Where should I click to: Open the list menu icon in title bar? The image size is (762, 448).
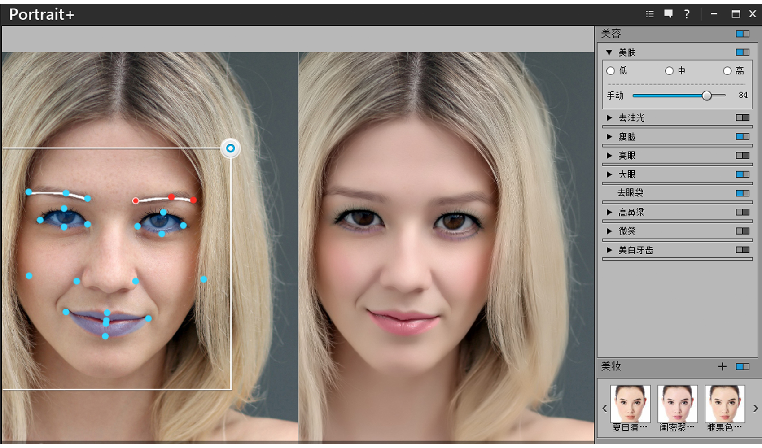(649, 14)
